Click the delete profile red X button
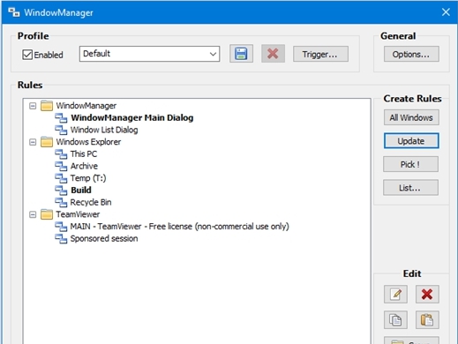Viewport: 458px width, 344px height. pos(273,54)
